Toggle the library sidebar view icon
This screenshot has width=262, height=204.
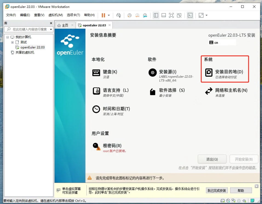pyautogui.click(x=156, y=15)
